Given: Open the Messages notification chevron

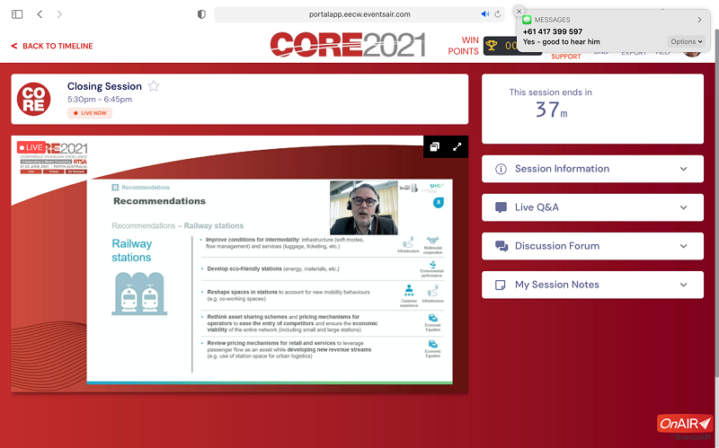Looking at the screenshot, I should pyautogui.click(x=699, y=20).
